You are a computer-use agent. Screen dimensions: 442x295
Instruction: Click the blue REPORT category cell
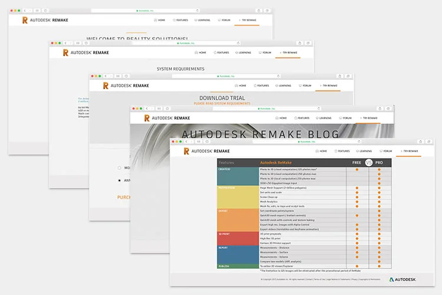coord(238,255)
